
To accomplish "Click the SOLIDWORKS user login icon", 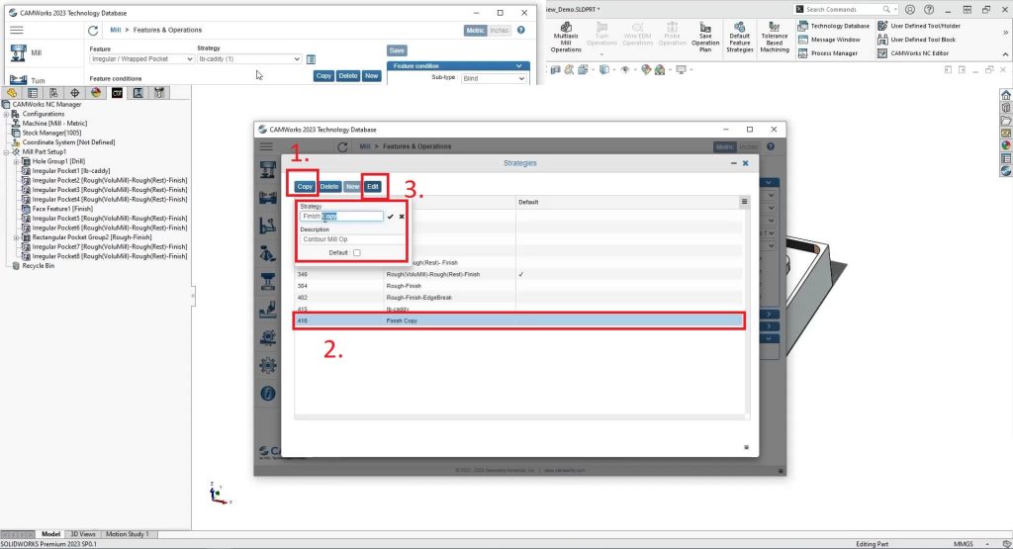I will 910,9.
